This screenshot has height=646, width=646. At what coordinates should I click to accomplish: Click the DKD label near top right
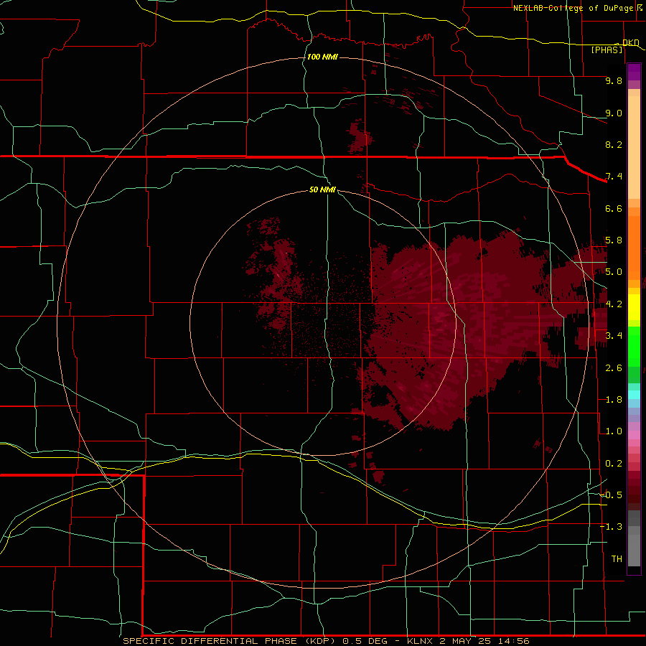click(x=630, y=42)
